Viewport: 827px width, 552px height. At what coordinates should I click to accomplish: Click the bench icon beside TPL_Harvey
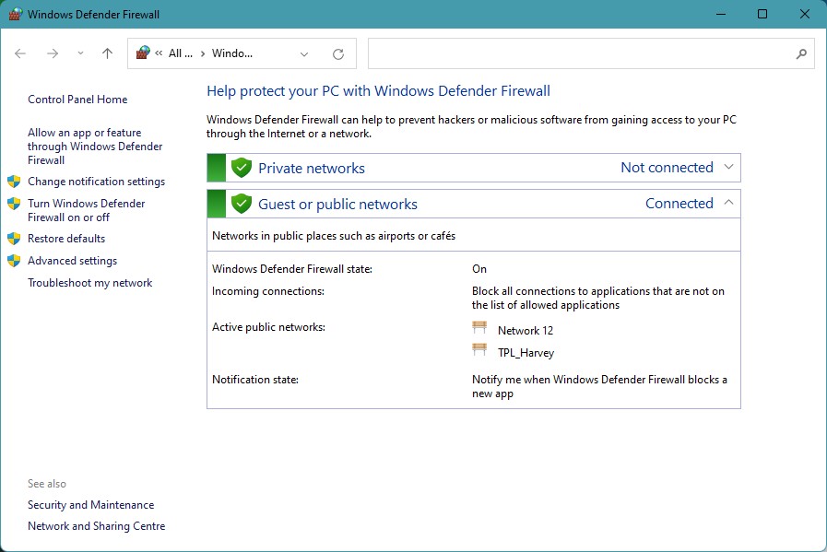tap(479, 349)
